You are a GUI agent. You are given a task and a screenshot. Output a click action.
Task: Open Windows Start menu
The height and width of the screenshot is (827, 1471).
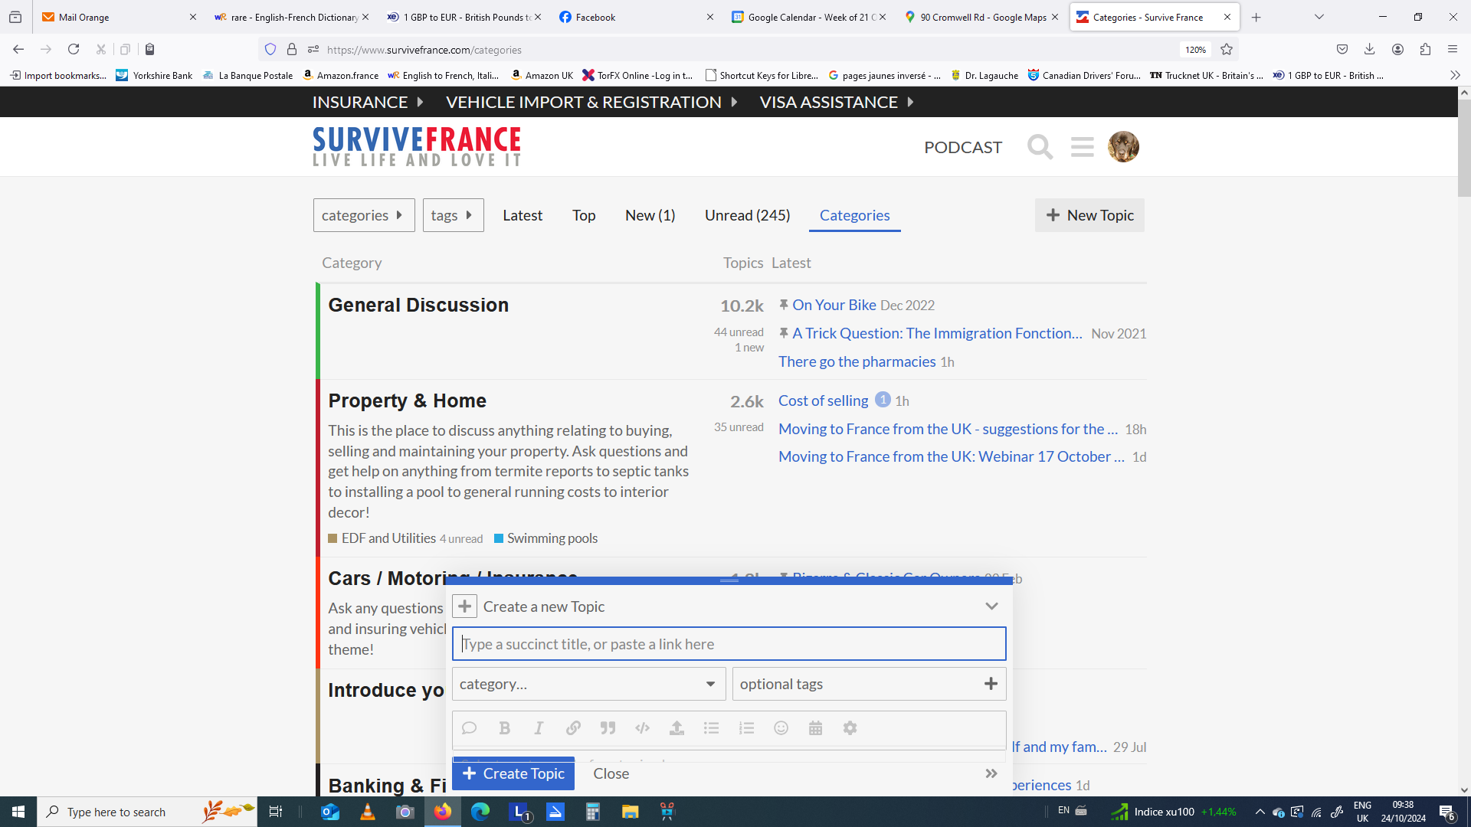point(18,812)
